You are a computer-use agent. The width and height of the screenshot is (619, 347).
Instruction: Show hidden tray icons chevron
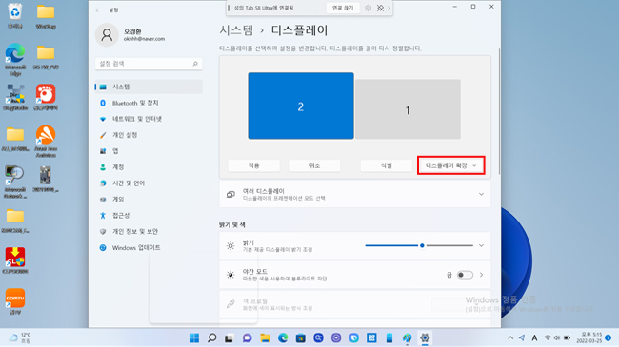(510, 337)
